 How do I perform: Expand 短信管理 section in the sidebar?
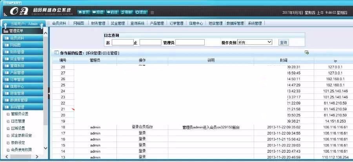click(x=23, y=93)
